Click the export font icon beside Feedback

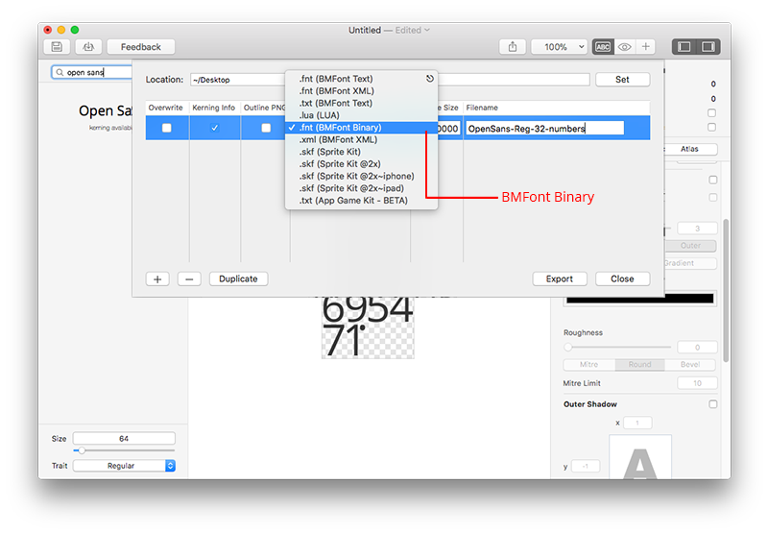pyautogui.click(x=88, y=47)
